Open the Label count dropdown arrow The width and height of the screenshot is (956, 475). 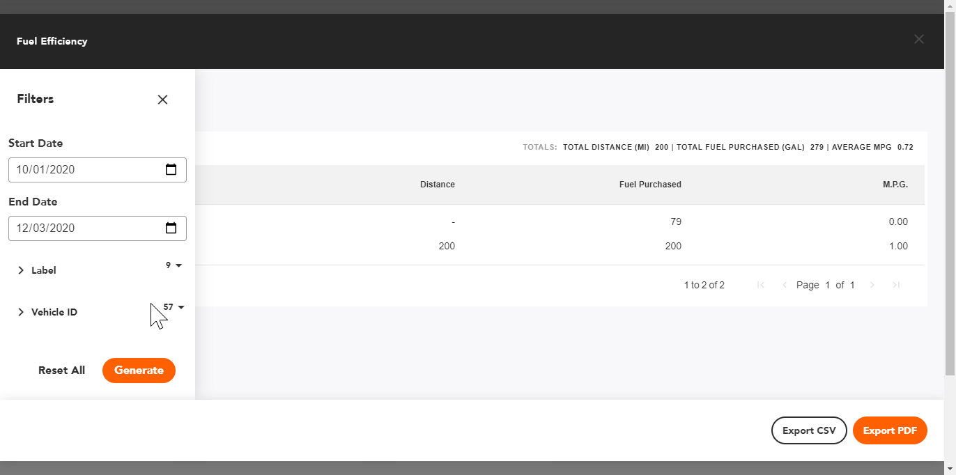[x=178, y=265]
